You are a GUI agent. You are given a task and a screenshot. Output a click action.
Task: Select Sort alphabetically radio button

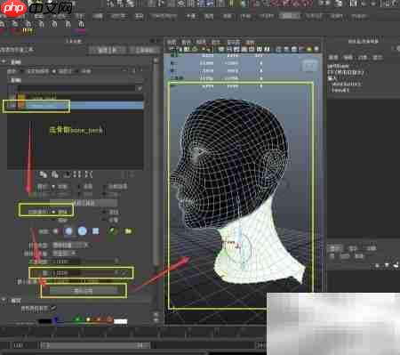(22, 71)
